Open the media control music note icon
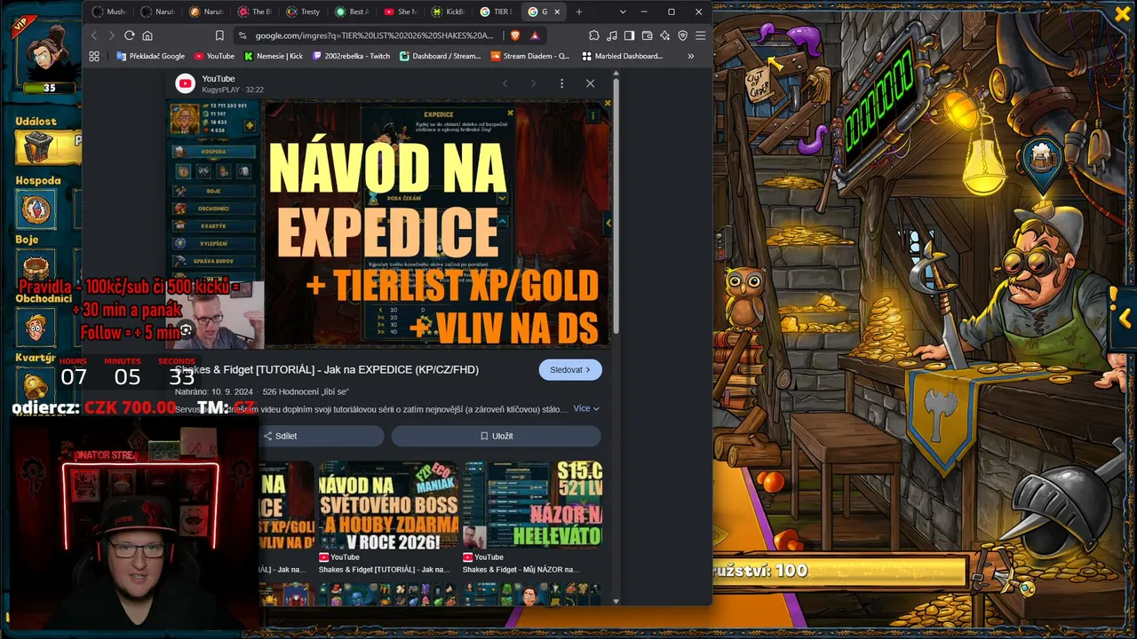 (x=612, y=35)
